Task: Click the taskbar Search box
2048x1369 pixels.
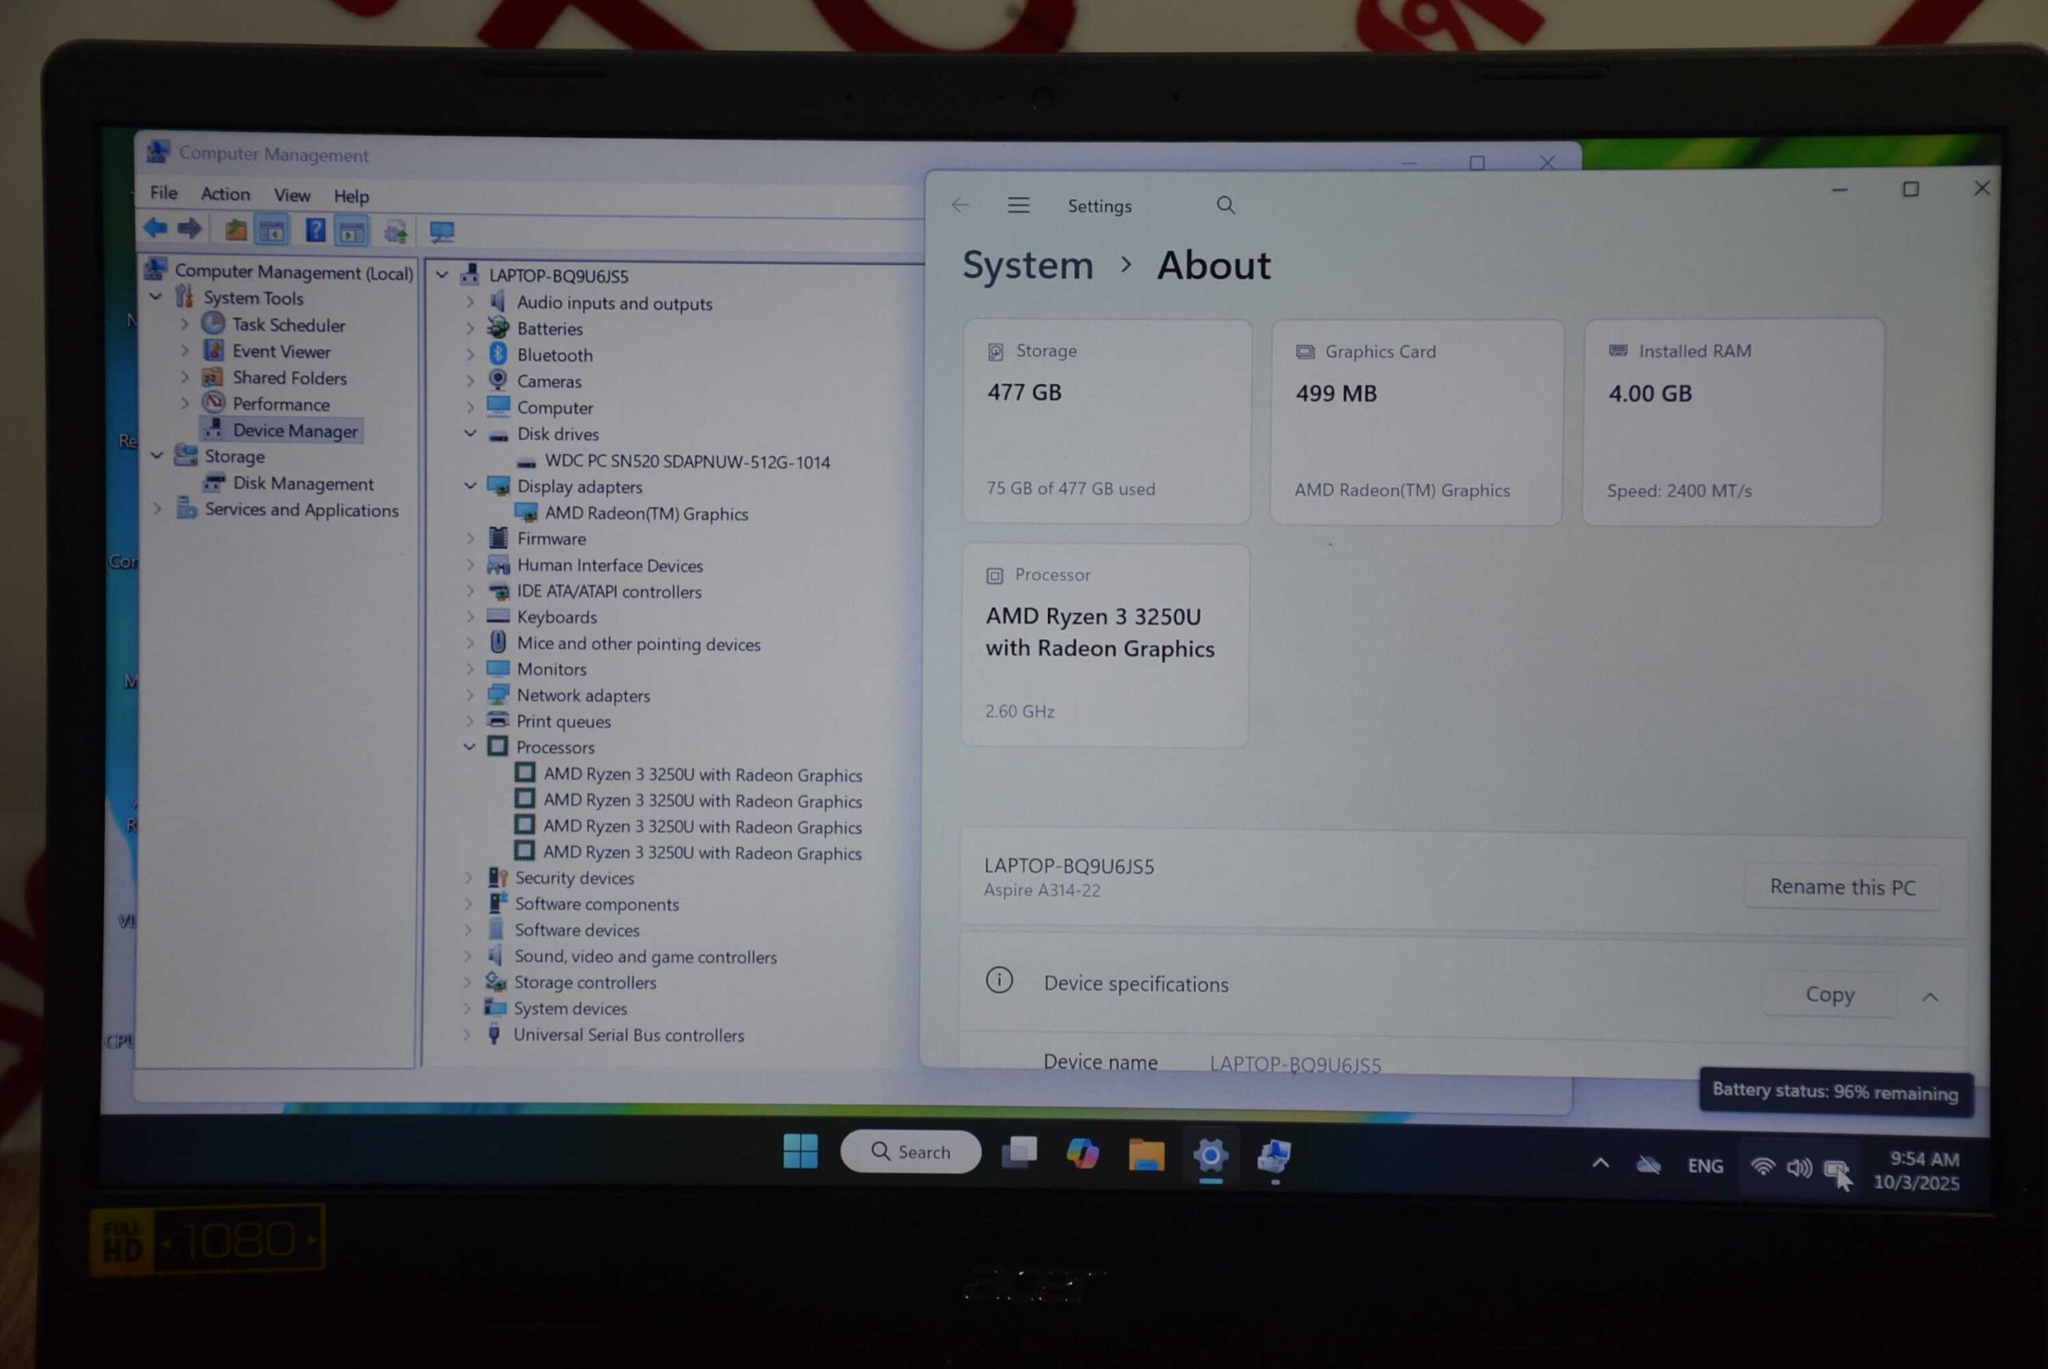Action: coord(910,1151)
